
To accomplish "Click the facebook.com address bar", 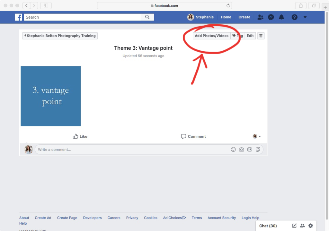I will tap(164, 6).
